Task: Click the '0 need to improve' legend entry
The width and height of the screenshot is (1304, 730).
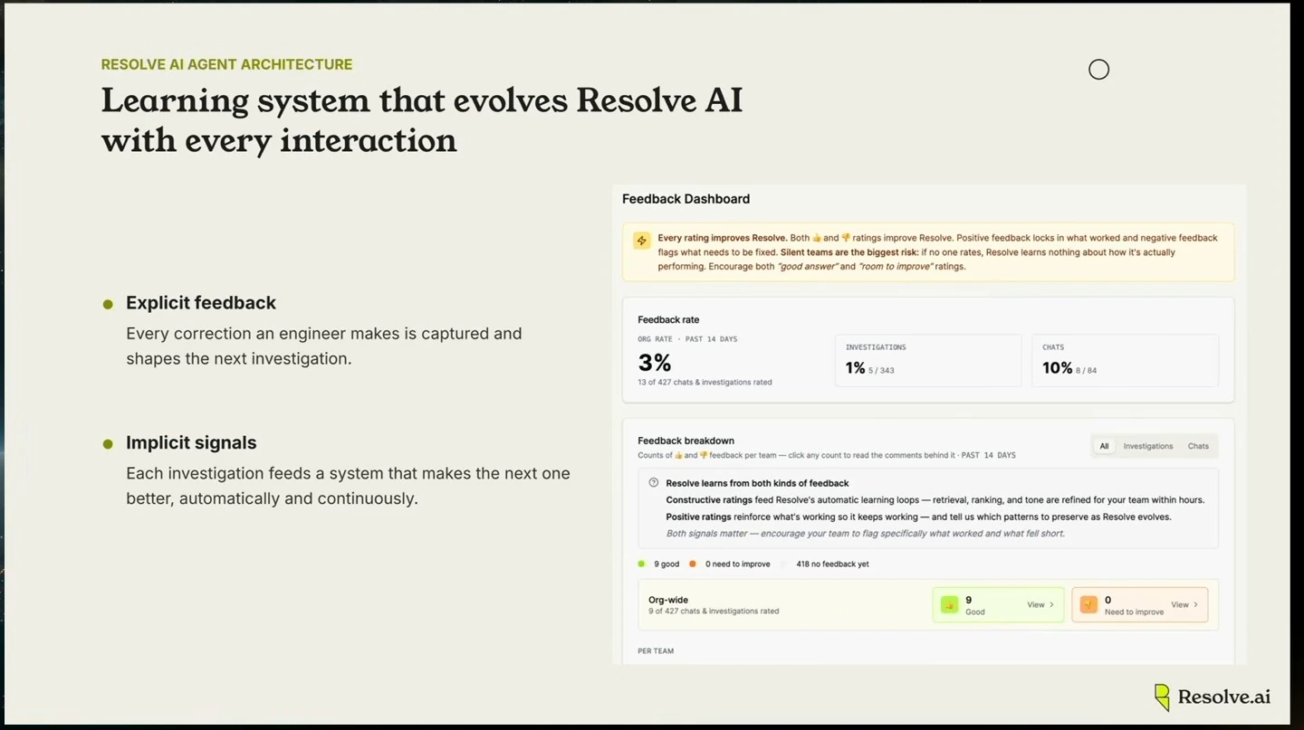Action: 730,564
